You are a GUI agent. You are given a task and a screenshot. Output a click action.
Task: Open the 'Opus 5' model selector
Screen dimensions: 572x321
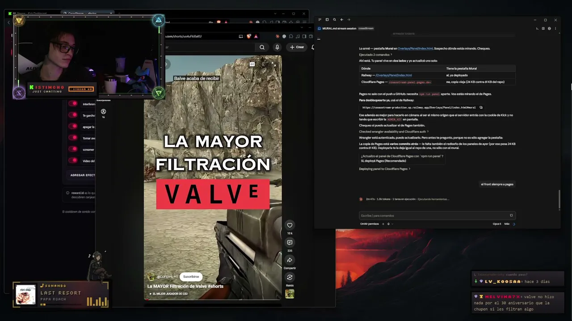click(x=497, y=224)
